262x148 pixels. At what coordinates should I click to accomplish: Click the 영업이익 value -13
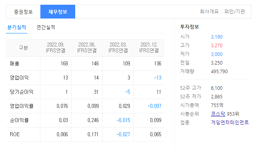[x=158, y=78]
